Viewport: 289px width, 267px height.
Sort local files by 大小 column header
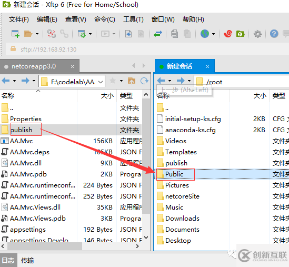point(97,96)
